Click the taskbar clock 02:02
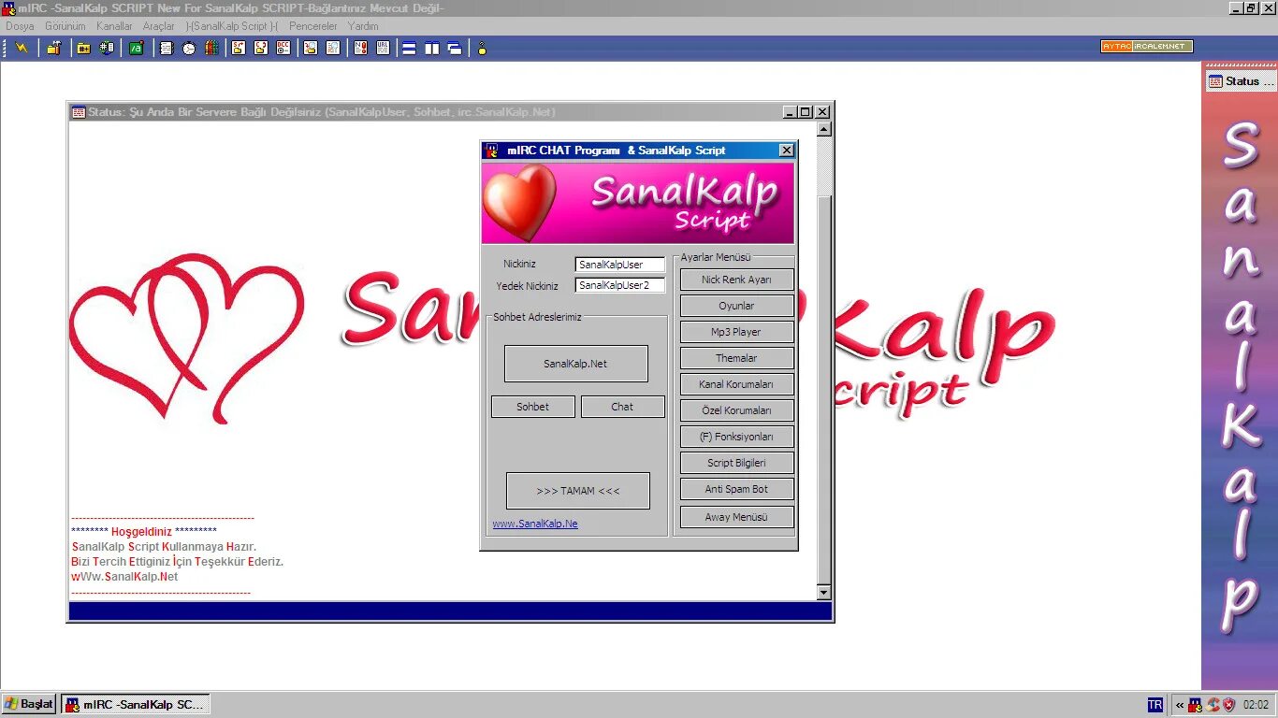The width and height of the screenshot is (1278, 718). coord(1256,705)
